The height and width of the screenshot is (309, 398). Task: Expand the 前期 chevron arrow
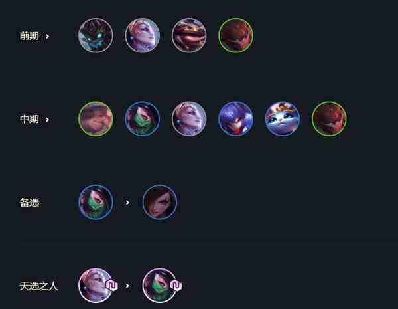pos(47,37)
